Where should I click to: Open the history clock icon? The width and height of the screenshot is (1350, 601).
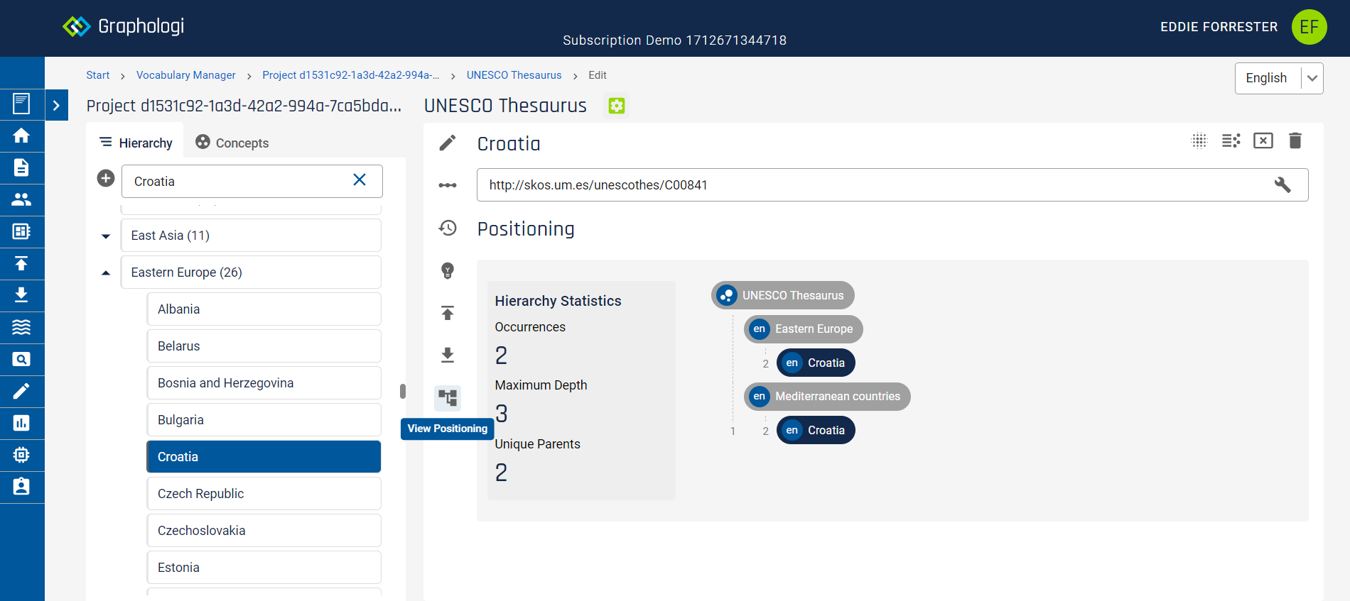point(448,228)
